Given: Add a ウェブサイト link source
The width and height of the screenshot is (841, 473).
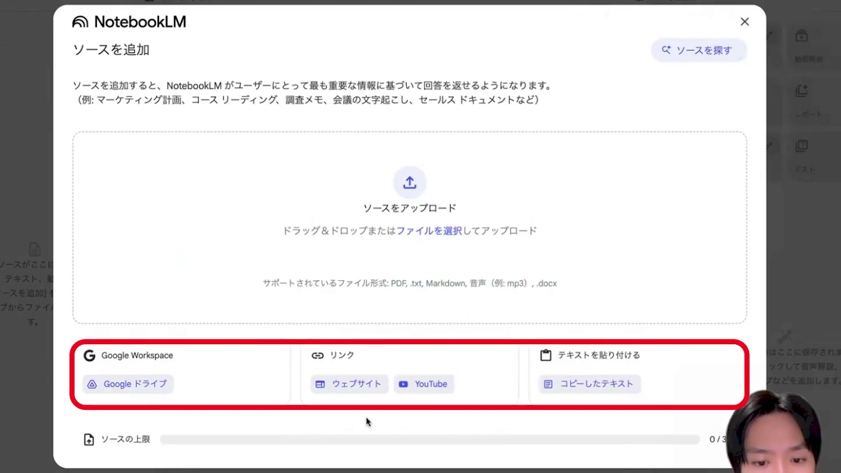Looking at the screenshot, I should pyautogui.click(x=350, y=384).
